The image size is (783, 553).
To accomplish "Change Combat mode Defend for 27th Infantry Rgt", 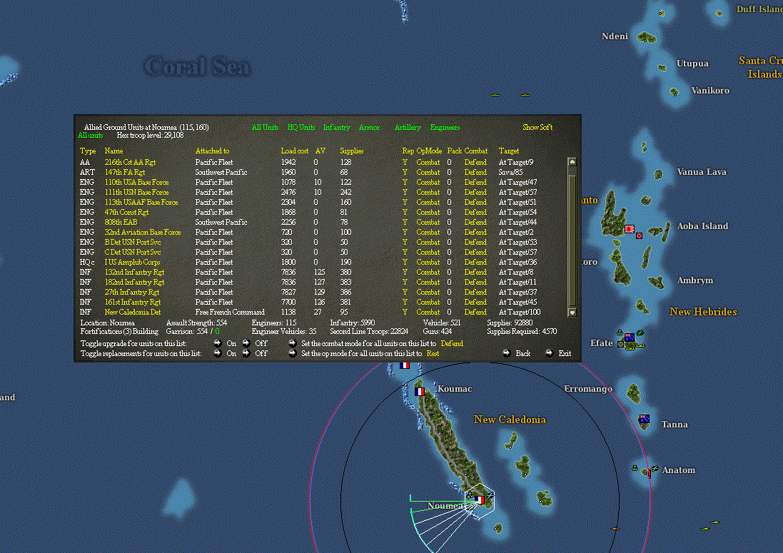I will click(475, 292).
